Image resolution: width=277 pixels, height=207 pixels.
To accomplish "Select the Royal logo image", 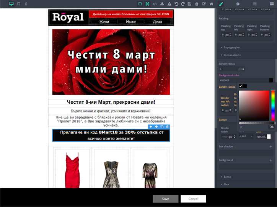I will coord(68,18).
